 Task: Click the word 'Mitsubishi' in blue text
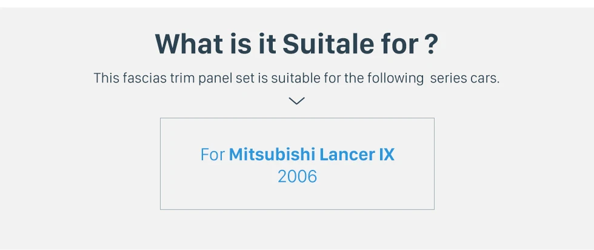click(x=272, y=155)
